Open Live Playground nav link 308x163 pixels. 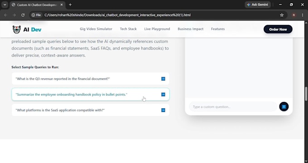coord(157,29)
